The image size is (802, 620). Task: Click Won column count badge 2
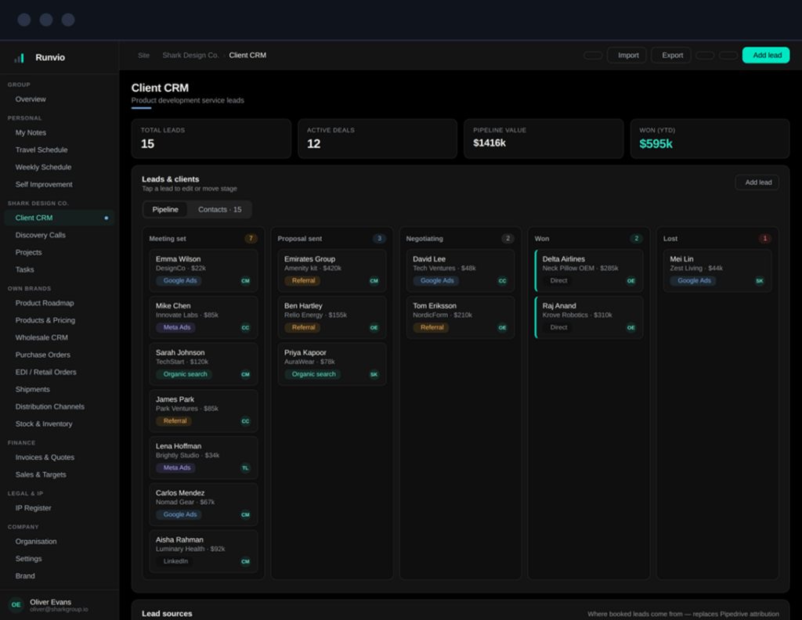coord(636,238)
